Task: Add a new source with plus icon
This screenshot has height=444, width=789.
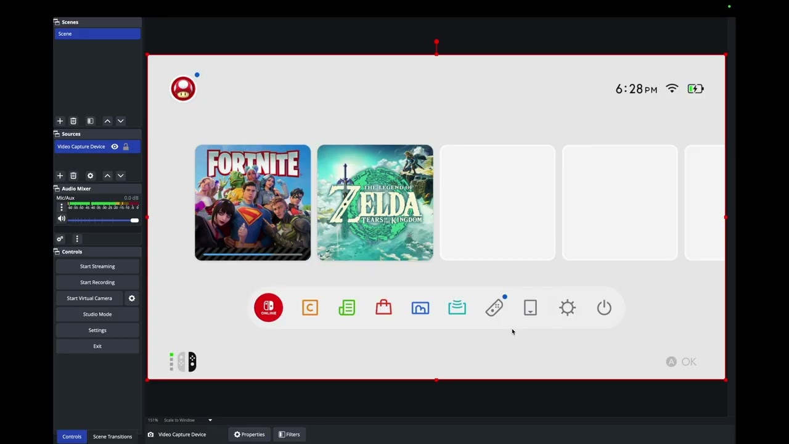Action: [60, 176]
